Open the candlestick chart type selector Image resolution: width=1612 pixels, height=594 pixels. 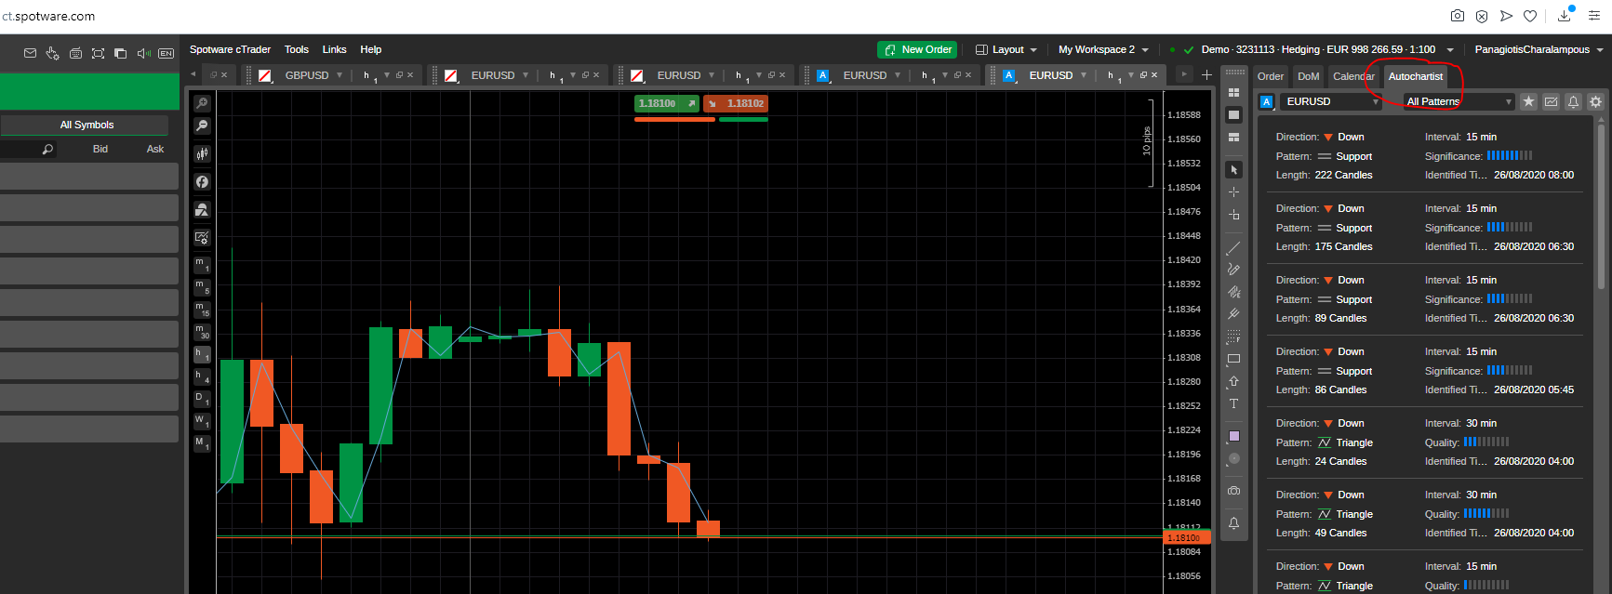click(202, 153)
